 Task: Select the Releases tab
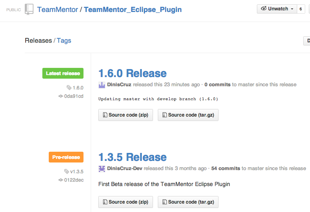(x=38, y=40)
